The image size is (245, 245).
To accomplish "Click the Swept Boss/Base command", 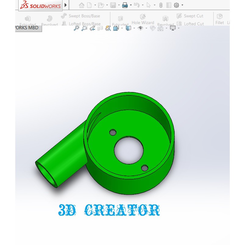I will click(81, 16).
